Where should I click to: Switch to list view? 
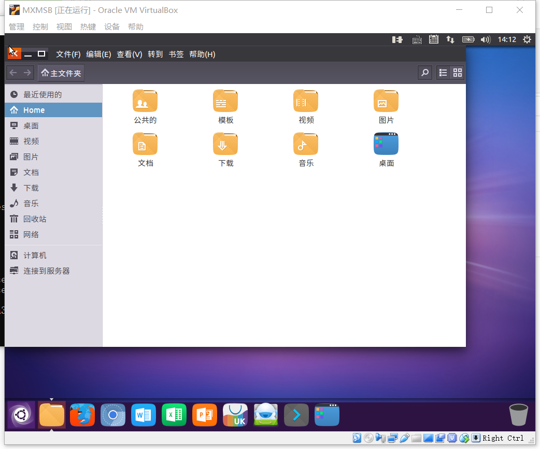(x=443, y=73)
